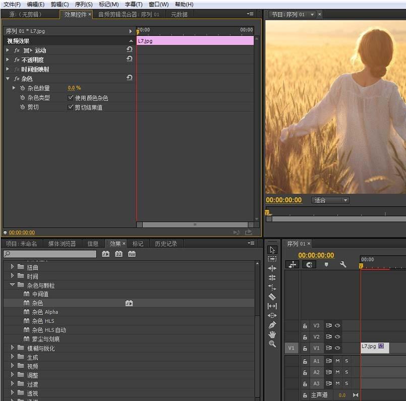Uncheck the 使用颜色杂色 checkbox
Image resolution: width=406 pixels, height=401 pixels.
point(71,98)
